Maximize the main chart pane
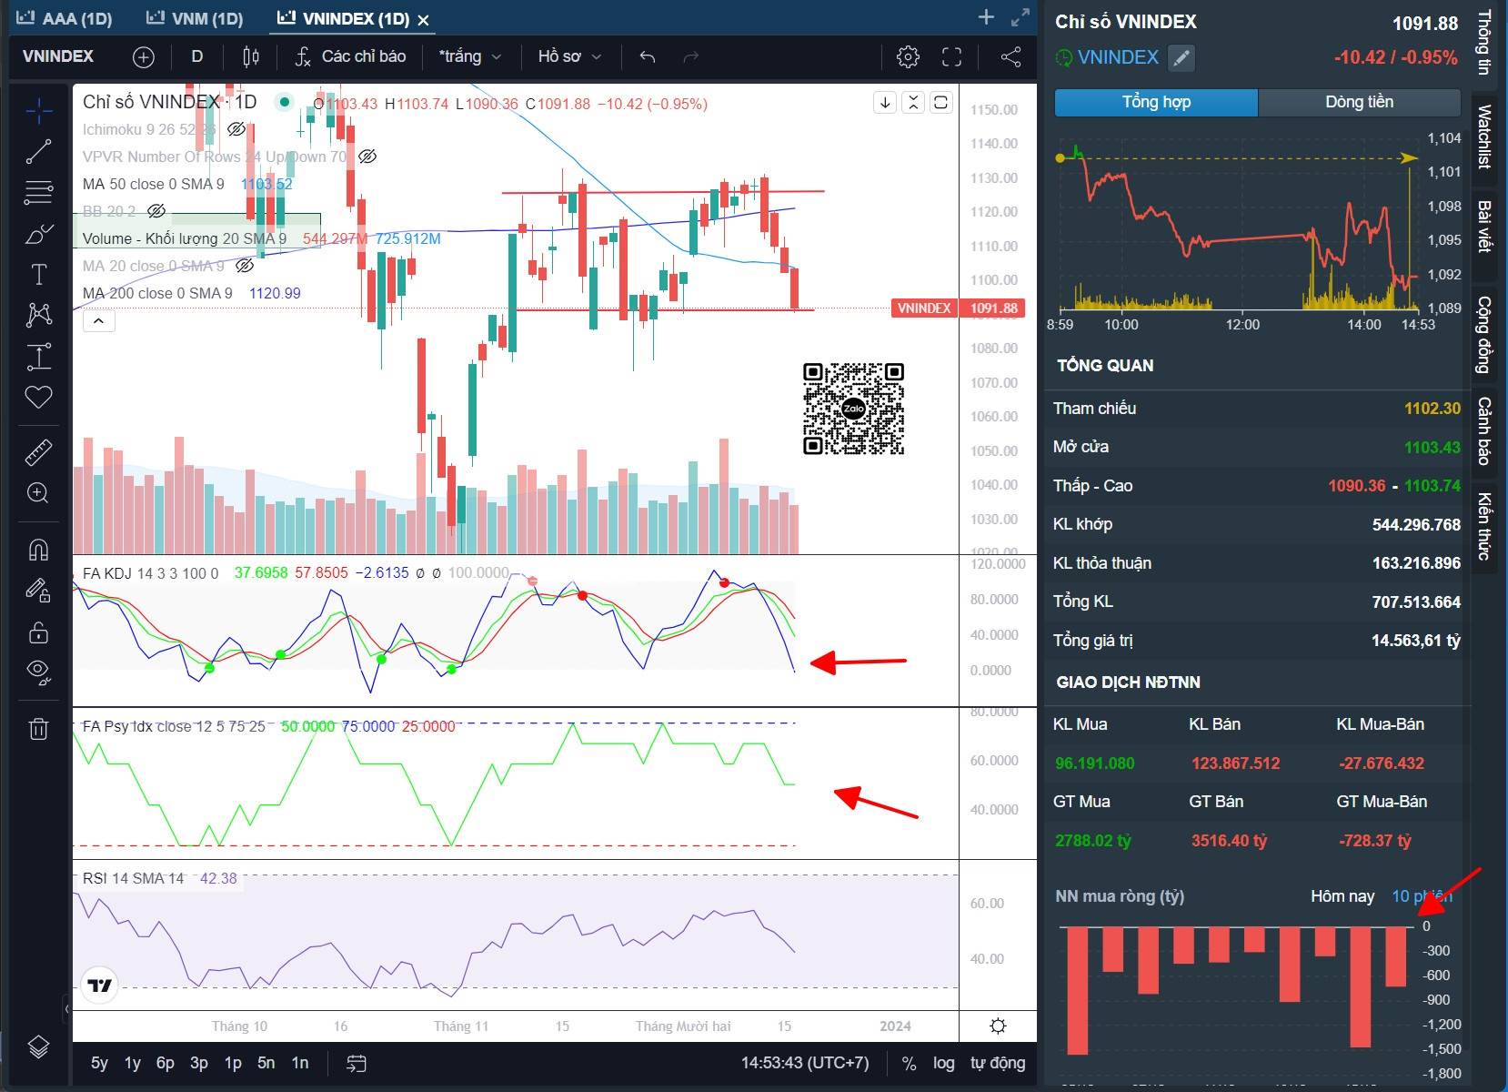This screenshot has width=1508, height=1092. 941,102
